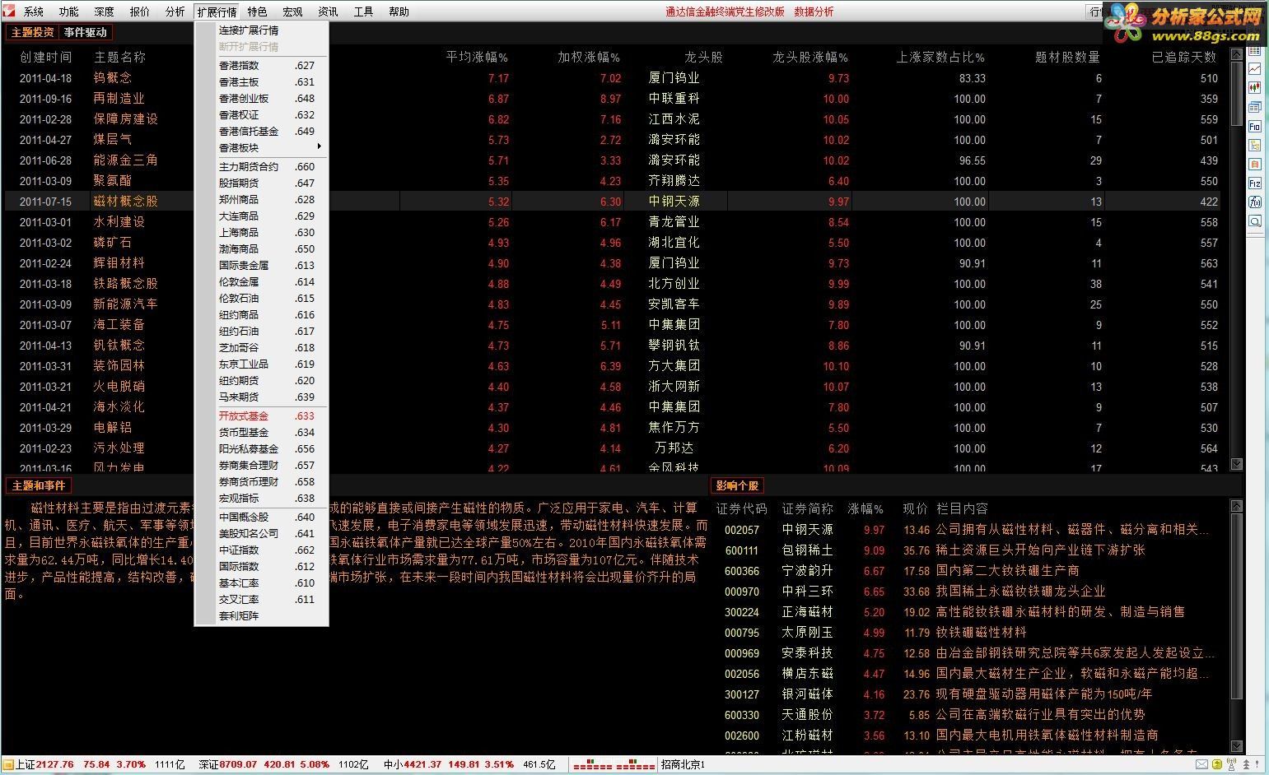Click leading stock 攀钢钒钛

pyautogui.click(x=674, y=346)
